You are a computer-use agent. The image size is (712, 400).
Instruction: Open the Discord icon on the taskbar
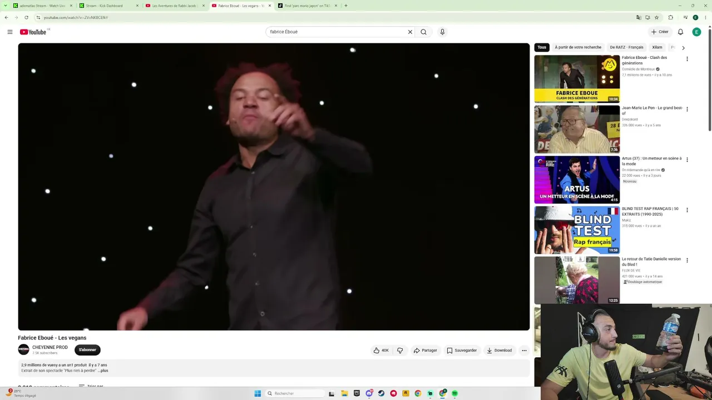pos(369,393)
